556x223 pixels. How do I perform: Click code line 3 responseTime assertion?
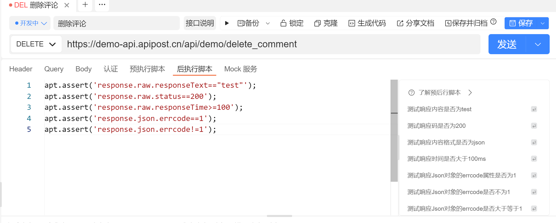click(144, 107)
